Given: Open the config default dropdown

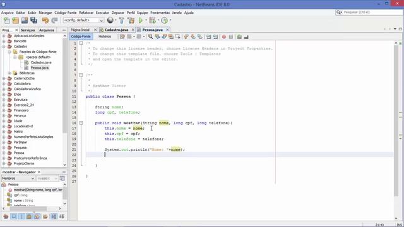Looking at the screenshot, I should click(83, 20).
